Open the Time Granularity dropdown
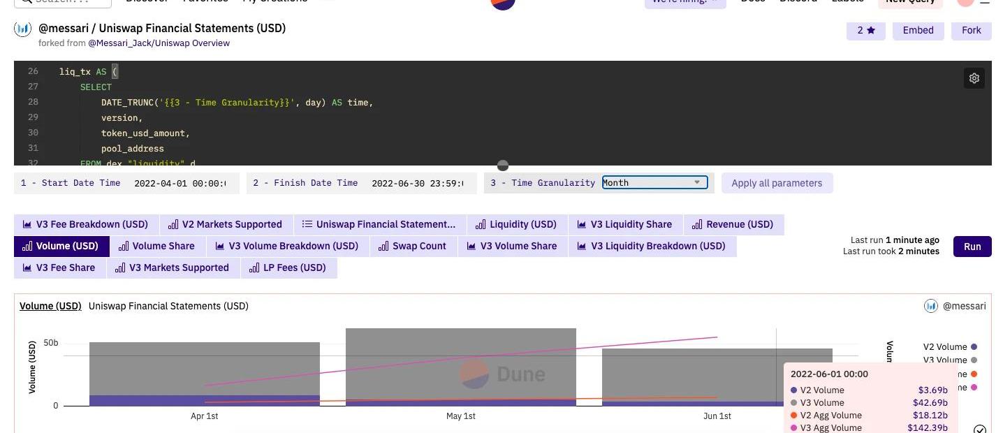 click(654, 182)
